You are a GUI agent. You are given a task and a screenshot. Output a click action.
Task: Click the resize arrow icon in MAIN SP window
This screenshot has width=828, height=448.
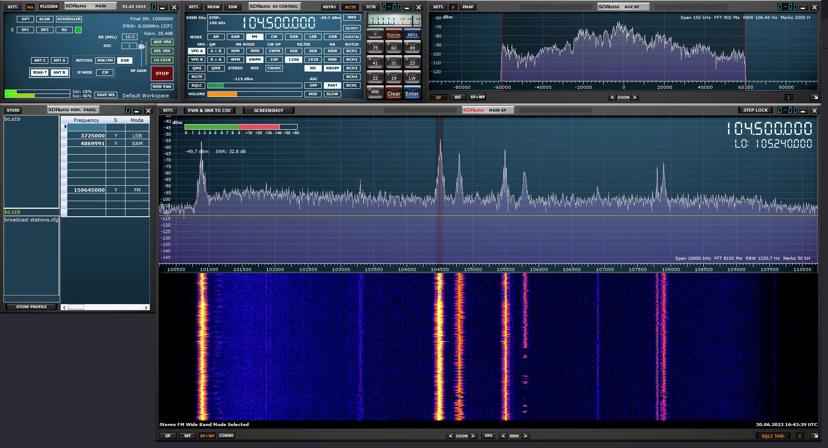pyautogui.click(x=815, y=436)
